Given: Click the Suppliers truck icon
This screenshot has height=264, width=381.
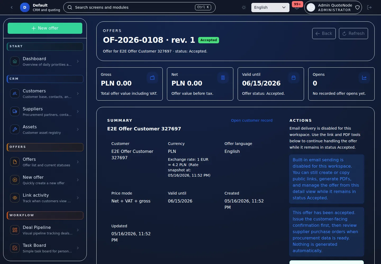Looking at the screenshot, I should point(15,111).
